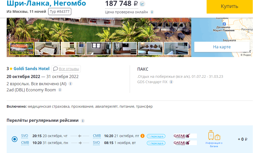Open the airplane marker on the map
This screenshot has height=153, width=253.
point(224,24)
